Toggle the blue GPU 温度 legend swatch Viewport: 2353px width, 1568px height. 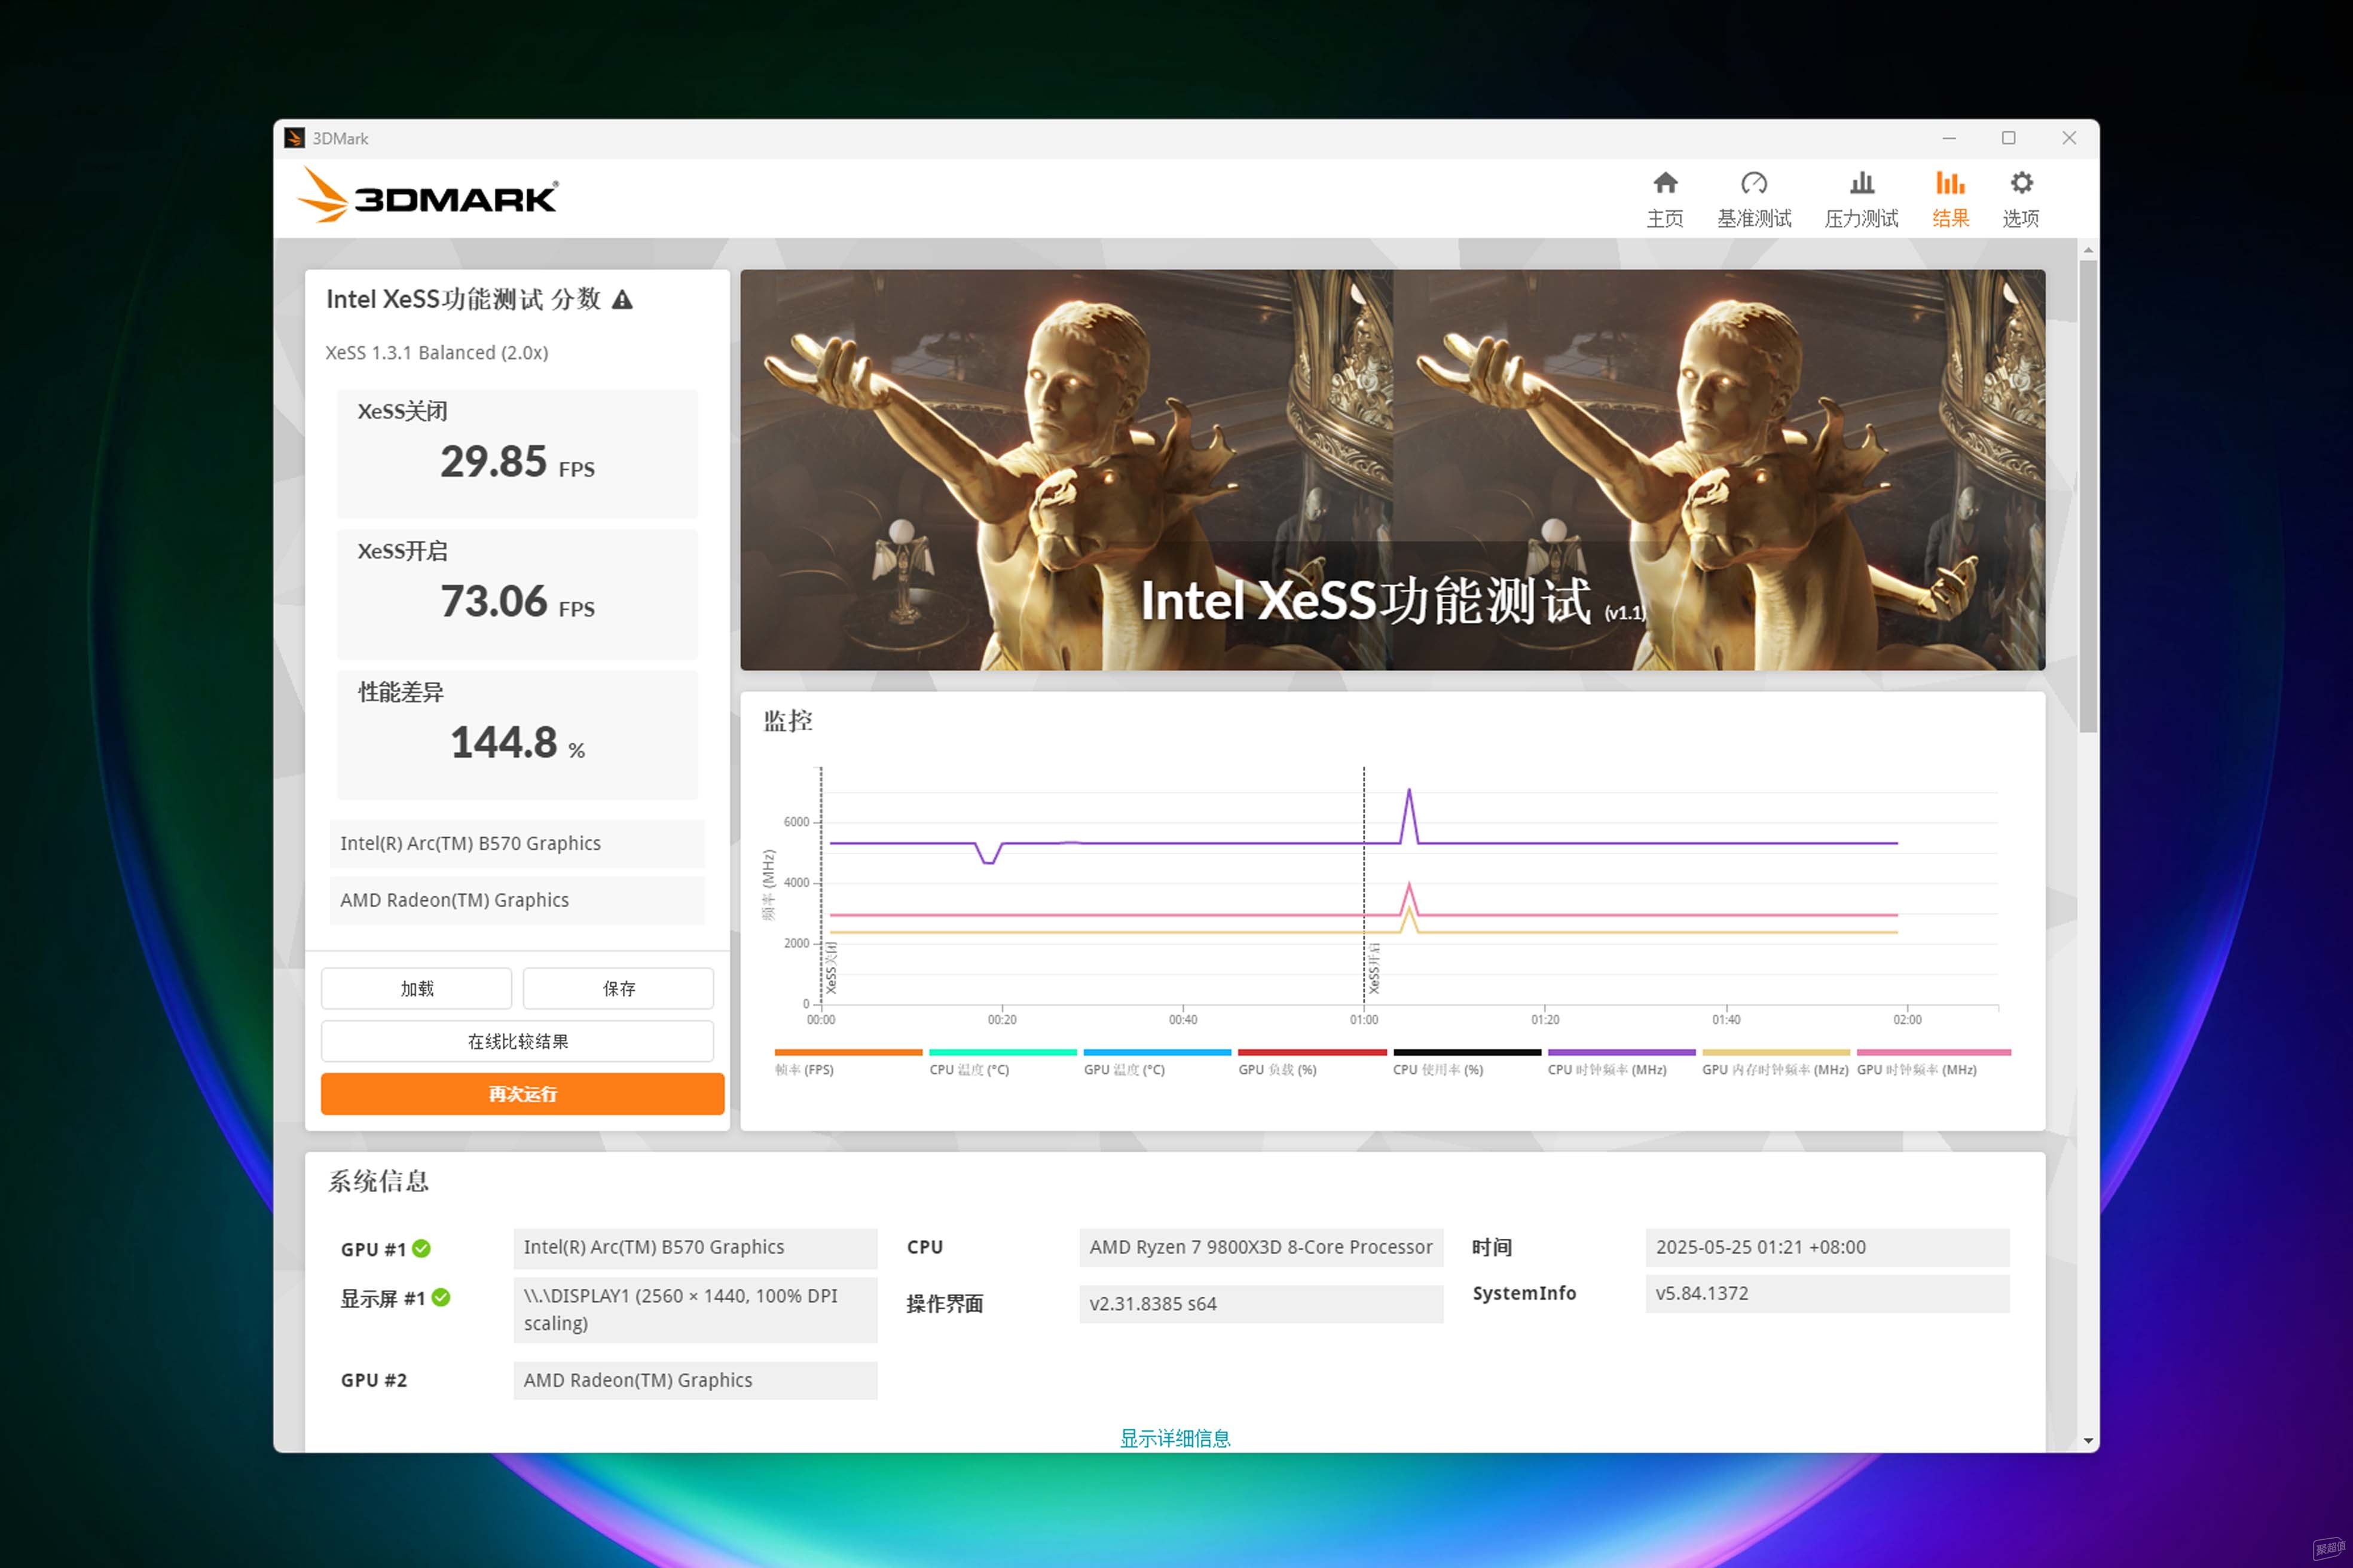(x=1157, y=1052)
